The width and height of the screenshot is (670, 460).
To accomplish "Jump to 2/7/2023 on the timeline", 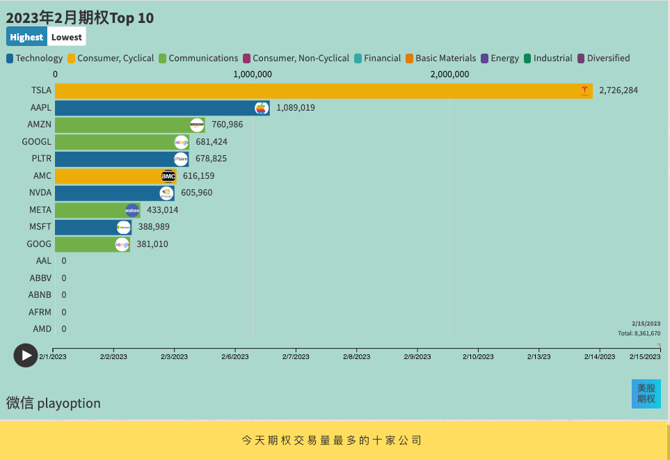I will (296, 356).
